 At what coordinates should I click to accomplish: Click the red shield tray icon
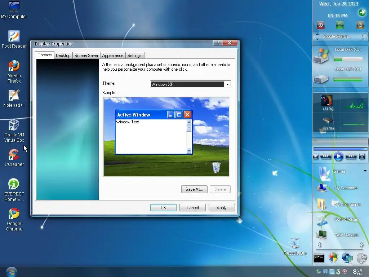[x=344, y=272]
